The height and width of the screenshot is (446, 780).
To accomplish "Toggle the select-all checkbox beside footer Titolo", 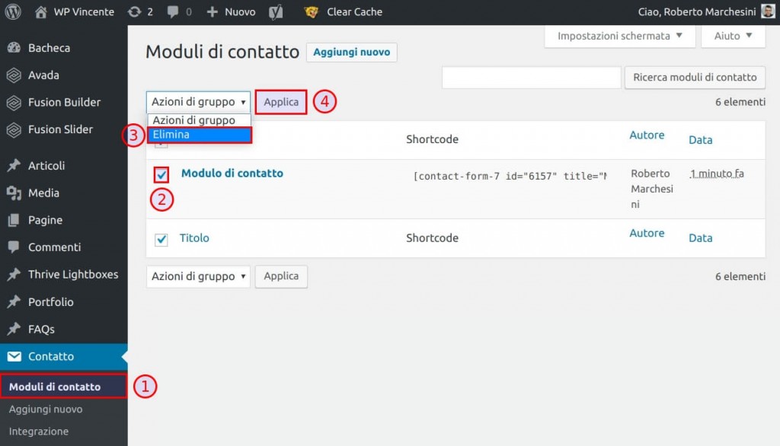I will [x=161, y=240].
